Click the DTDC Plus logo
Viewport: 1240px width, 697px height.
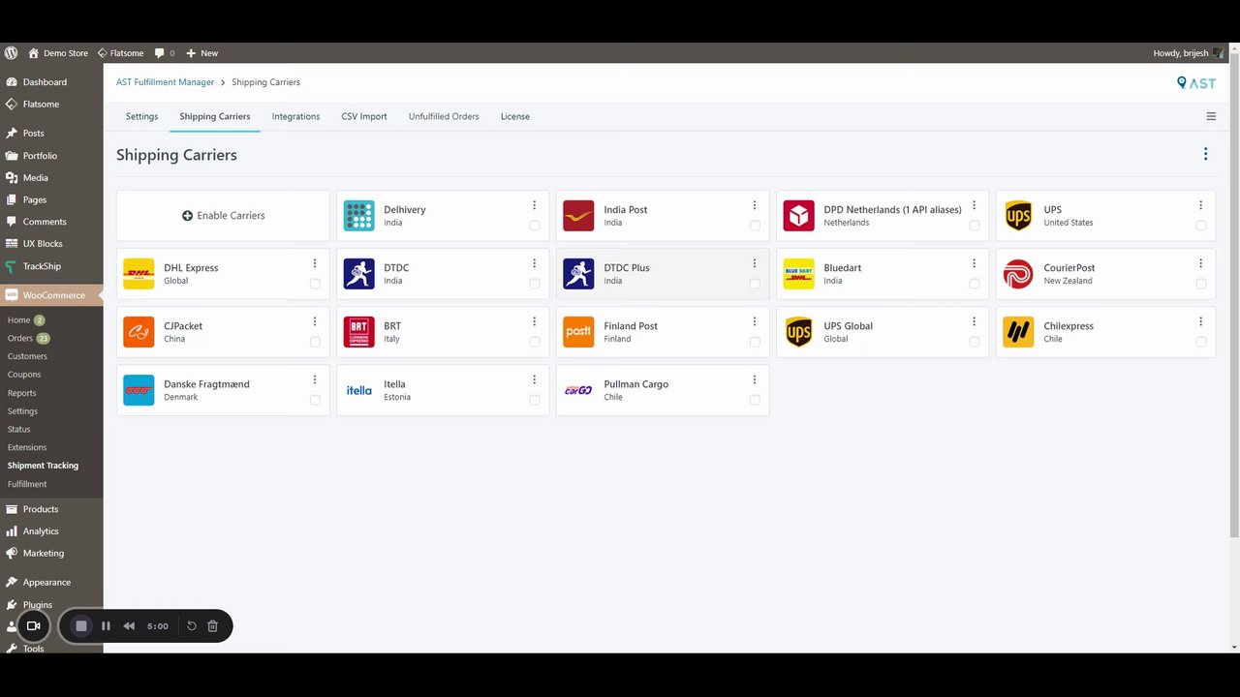pos(578,274)
